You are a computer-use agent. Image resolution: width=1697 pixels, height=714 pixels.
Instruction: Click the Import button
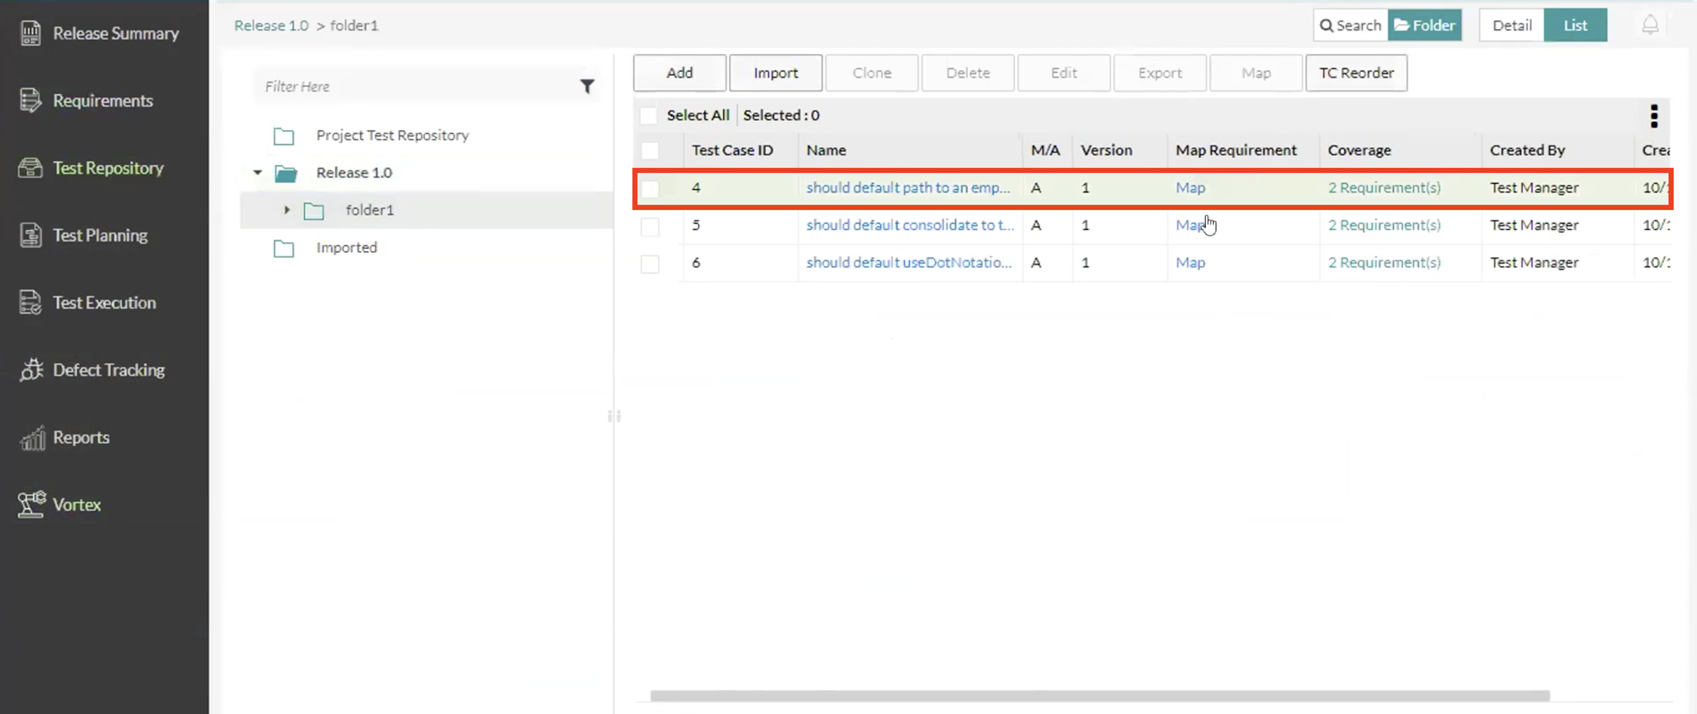775,73
